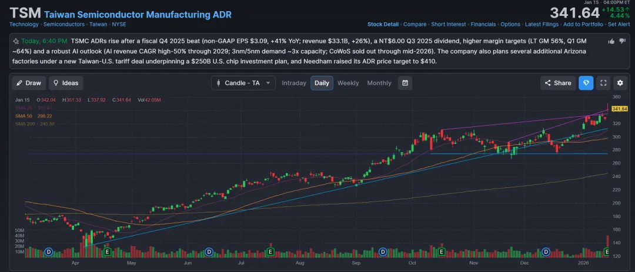Click the blue diamond premium icon

point(586,83)
